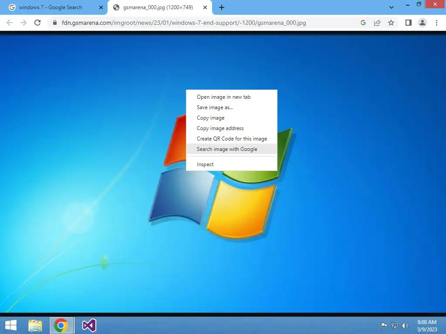This screenshot has width=446, height=334.
Task: Choose Create QR Code for this image
Action: pos(232,139)
